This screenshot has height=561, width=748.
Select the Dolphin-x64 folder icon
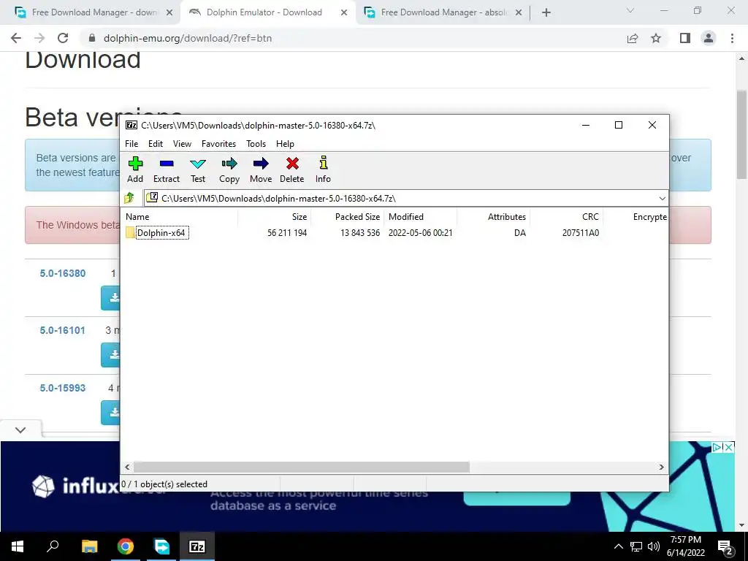(x=130, y=233)
